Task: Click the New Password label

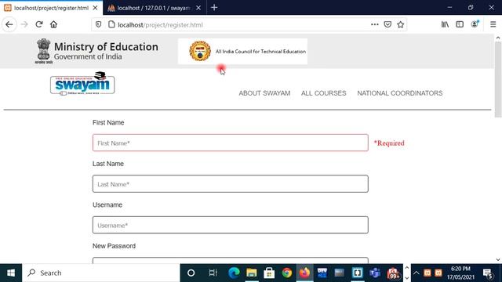Action: (114, 246)
